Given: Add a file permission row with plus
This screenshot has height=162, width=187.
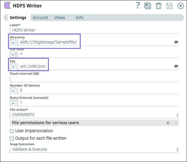Looking at the screenshot, I should point(168,123).
